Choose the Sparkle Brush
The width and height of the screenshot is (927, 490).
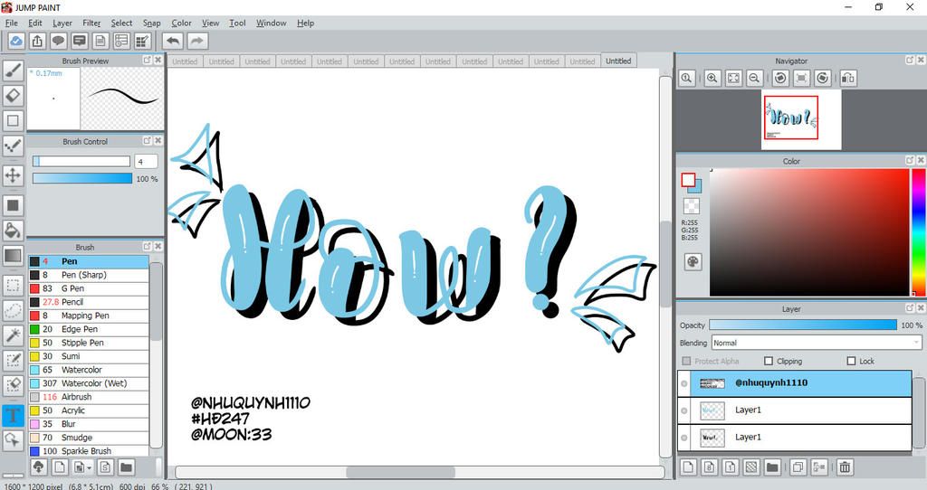89,451
